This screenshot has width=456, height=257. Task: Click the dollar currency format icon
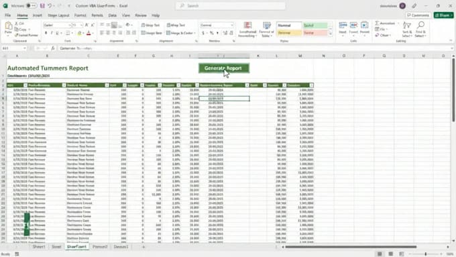pyautogui.click(x=203, y=33)
